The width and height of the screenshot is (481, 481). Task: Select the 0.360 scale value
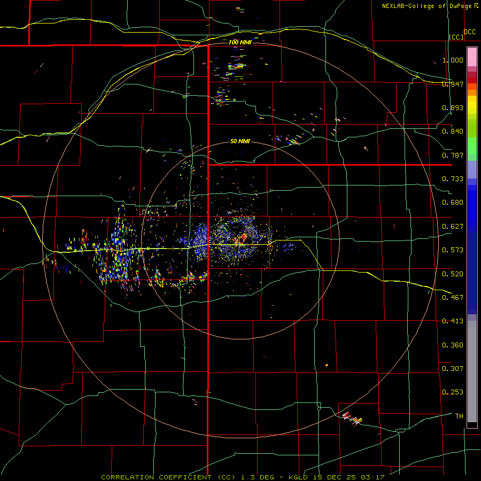tap(453, 345)
